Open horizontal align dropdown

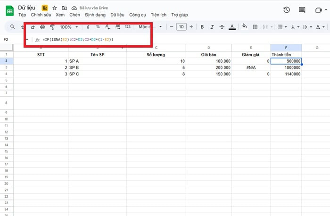(282, 27)
